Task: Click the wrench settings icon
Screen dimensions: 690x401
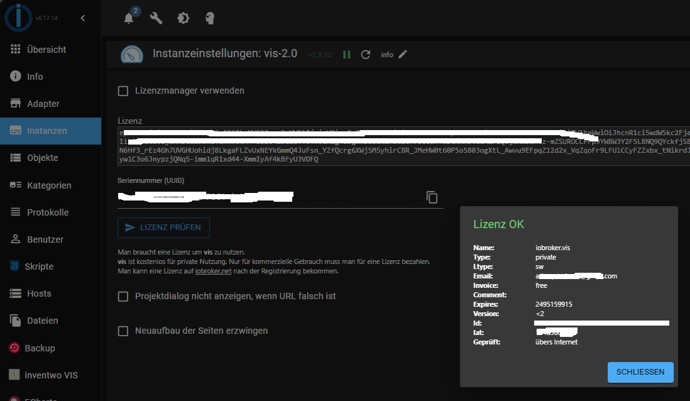Action: pyautogui.click(x=156, y=18)
